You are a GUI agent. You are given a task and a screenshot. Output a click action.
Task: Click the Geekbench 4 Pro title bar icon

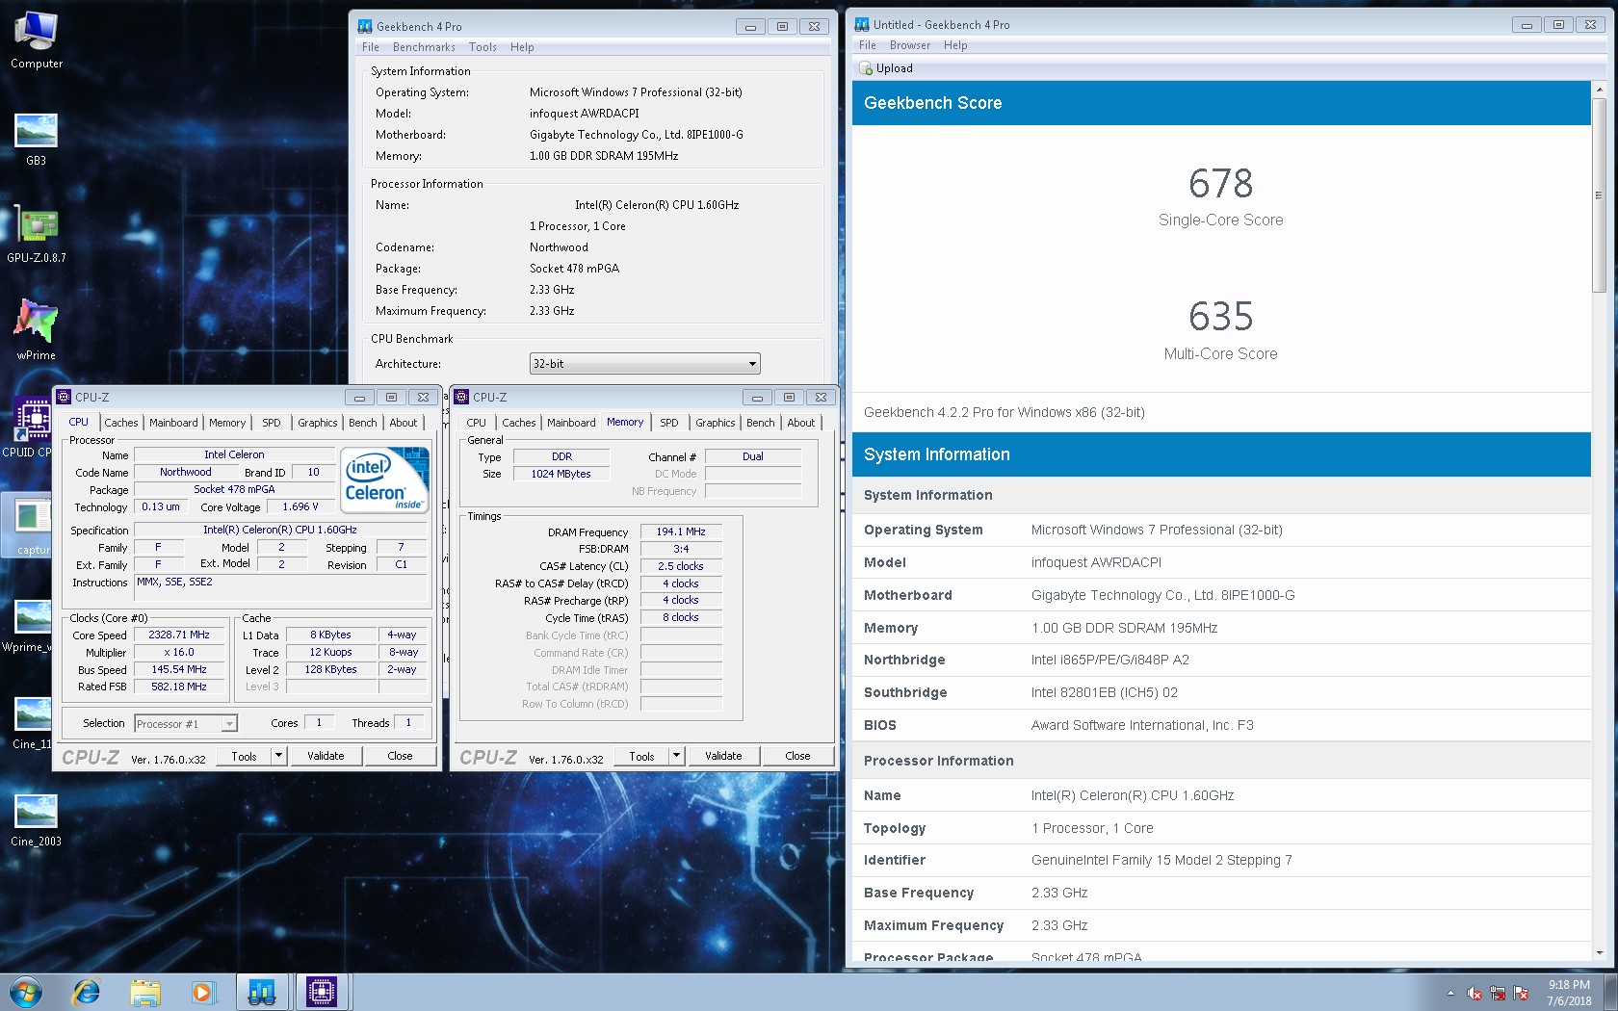point(365,26)
